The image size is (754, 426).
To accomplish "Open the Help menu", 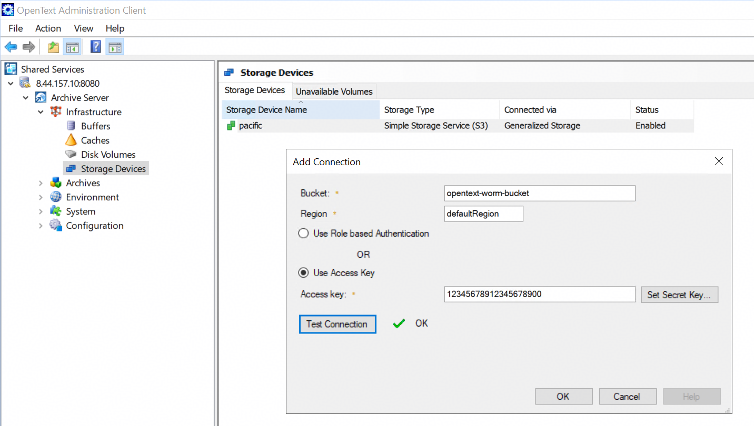I will [x=115, y=28].
